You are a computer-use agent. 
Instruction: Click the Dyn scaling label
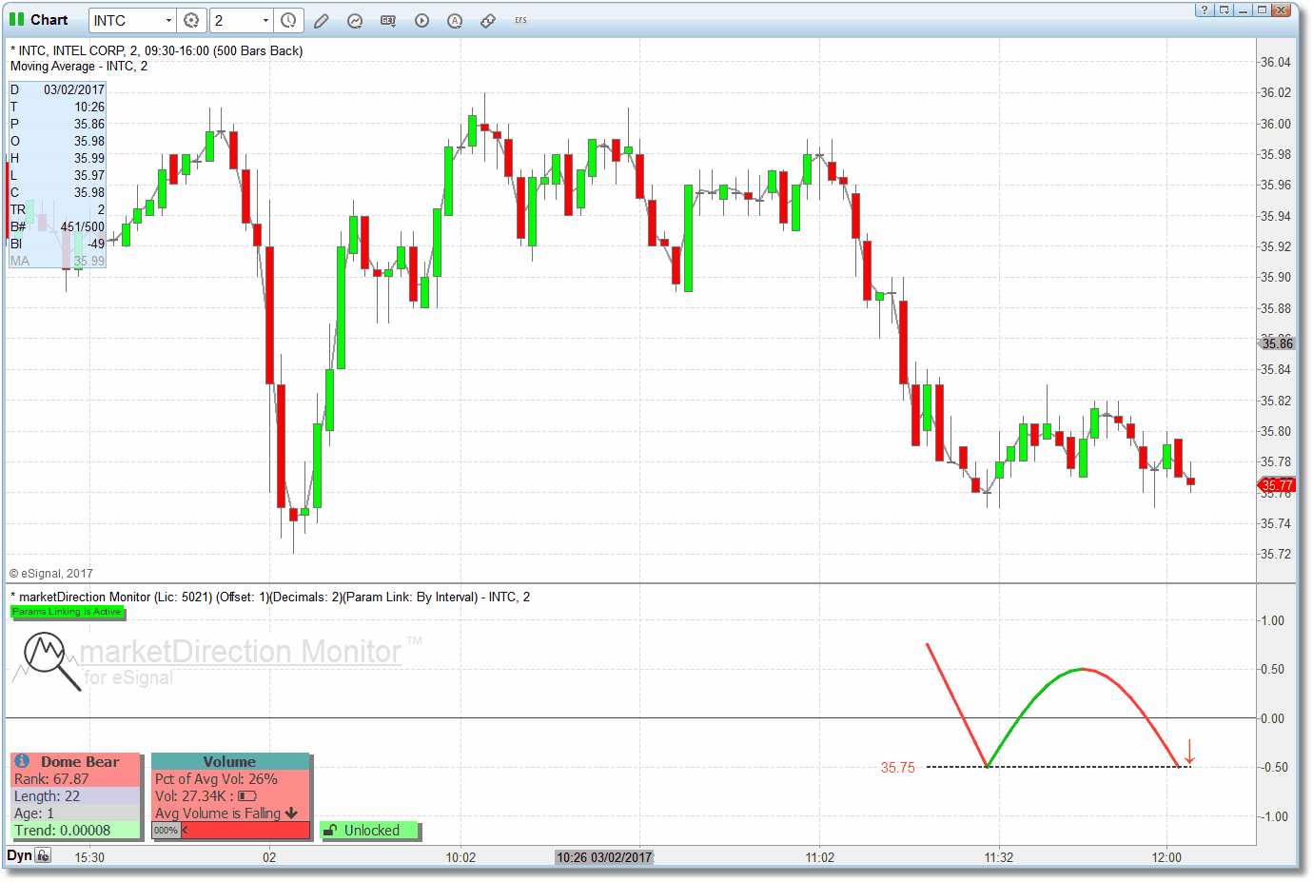click(x=19, y=855)
